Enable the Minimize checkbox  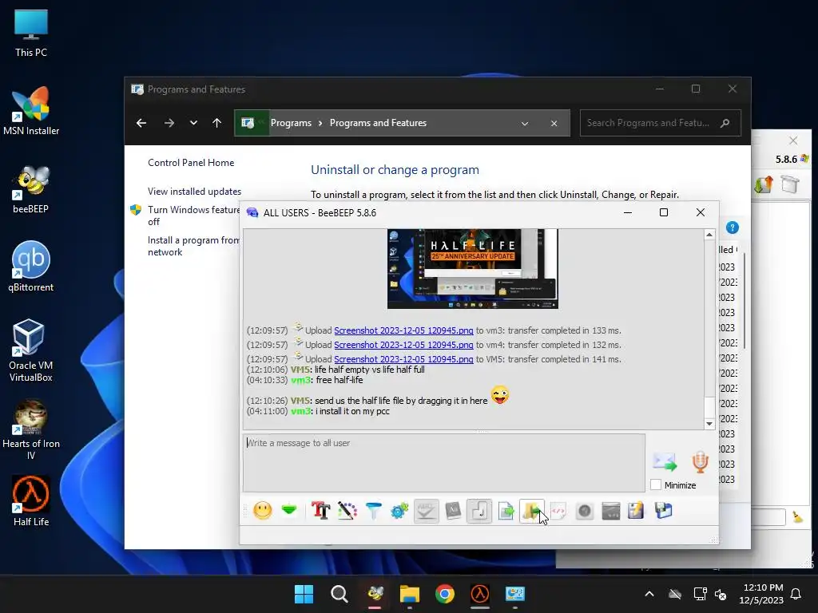tap(656, 484)
